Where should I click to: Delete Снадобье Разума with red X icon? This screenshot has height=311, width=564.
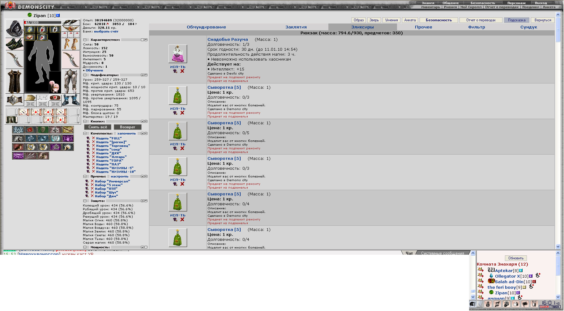(182, 71)
